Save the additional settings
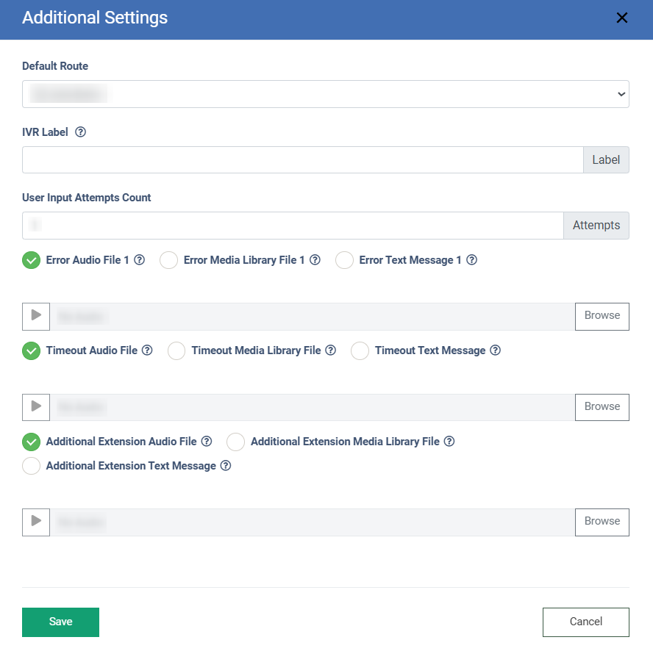This screenshot has width=653, height=651. pyautogui.click(x=60, y=622)
